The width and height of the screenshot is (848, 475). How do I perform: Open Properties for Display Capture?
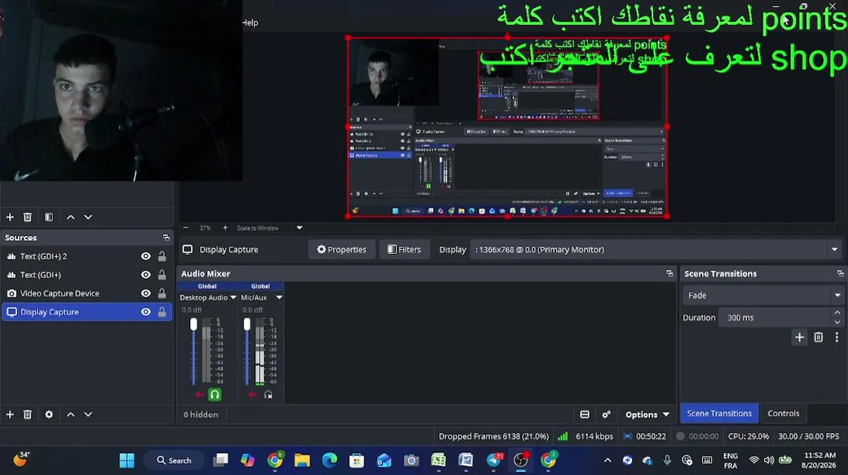click(x=341, y=249)
